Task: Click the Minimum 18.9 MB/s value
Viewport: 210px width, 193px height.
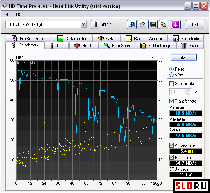Action: pos(186,113)
